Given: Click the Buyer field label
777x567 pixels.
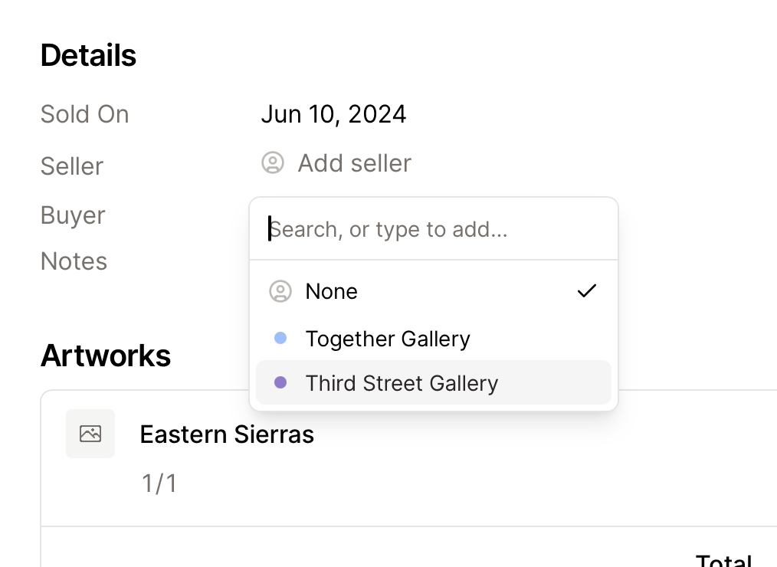Looking at the screenshot, I should point(73,215).
